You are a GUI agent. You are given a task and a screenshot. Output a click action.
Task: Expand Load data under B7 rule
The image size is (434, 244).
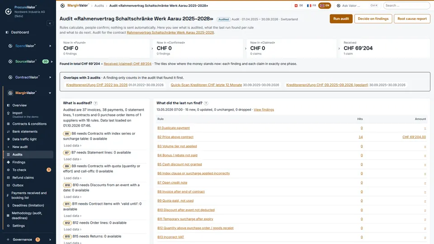coord(72,159)
